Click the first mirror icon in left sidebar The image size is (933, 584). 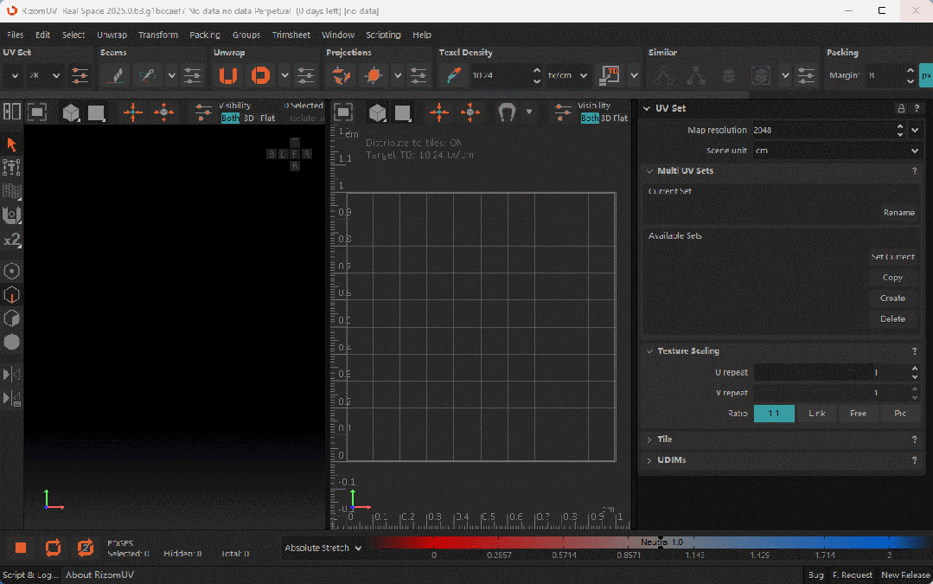(x=11, y=375)
